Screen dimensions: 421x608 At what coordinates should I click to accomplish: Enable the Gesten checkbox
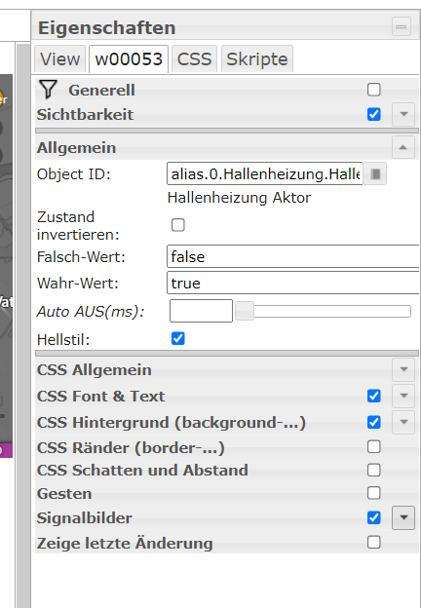coord(373,493)
